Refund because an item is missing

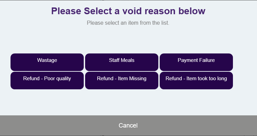point(122,81)
